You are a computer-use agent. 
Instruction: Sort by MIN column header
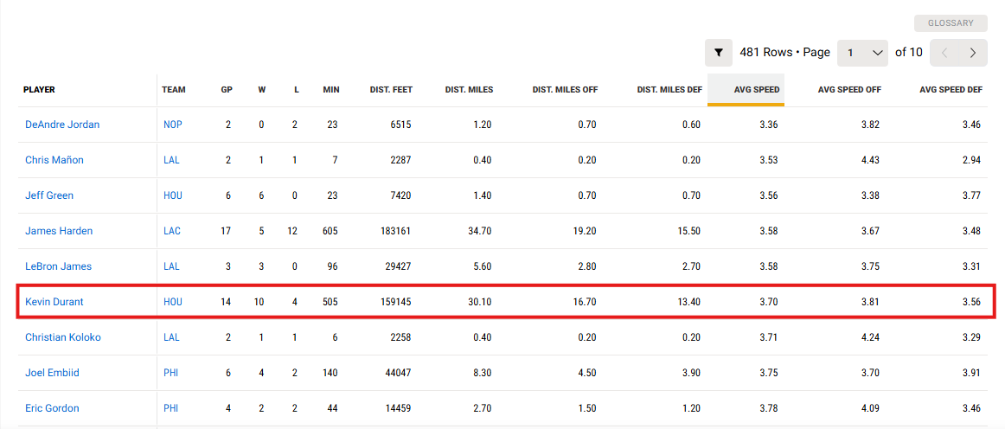point(330,90)
